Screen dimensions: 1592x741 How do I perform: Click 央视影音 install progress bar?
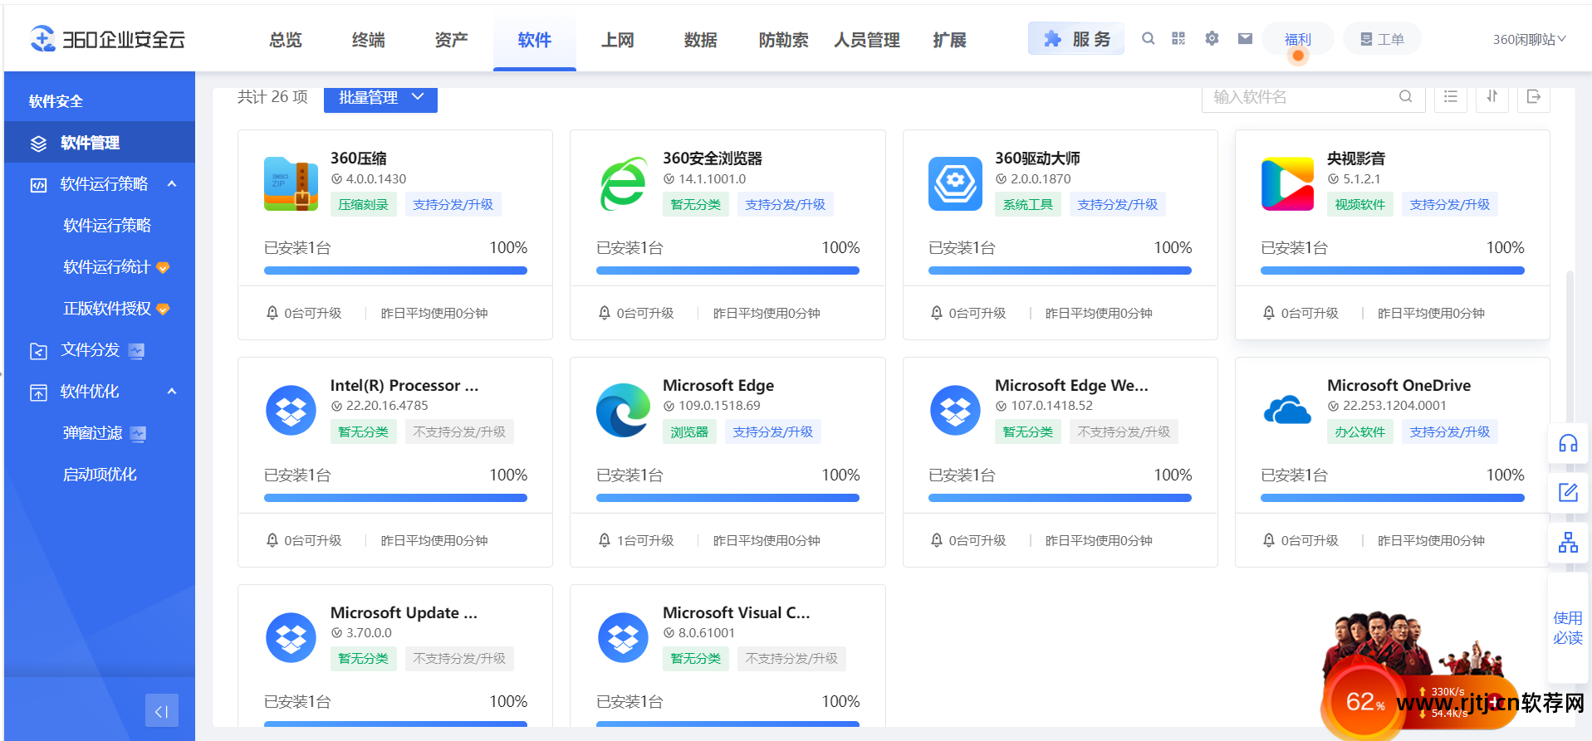tap(1392, 271)
